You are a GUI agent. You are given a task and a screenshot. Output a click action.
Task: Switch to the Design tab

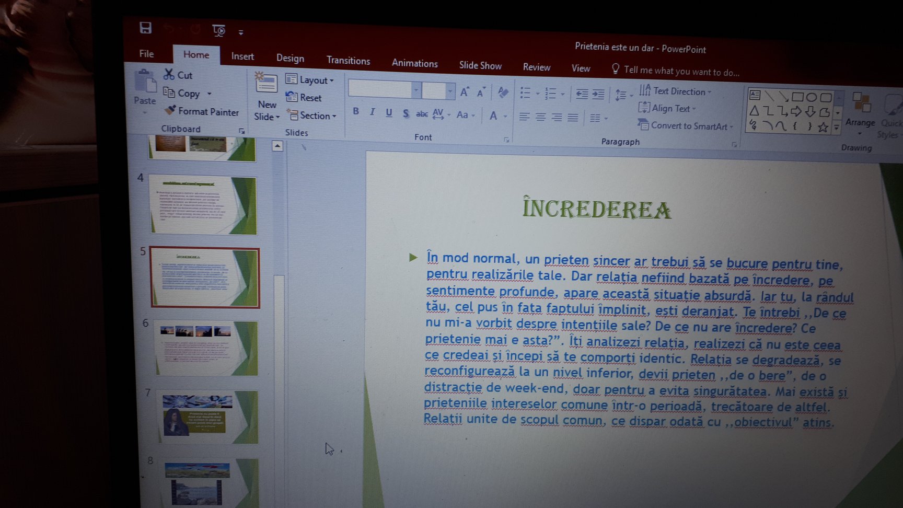[x=290, y=58]
